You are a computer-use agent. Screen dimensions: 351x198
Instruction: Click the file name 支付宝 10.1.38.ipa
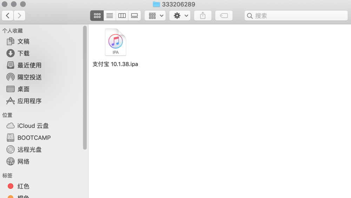115,64
